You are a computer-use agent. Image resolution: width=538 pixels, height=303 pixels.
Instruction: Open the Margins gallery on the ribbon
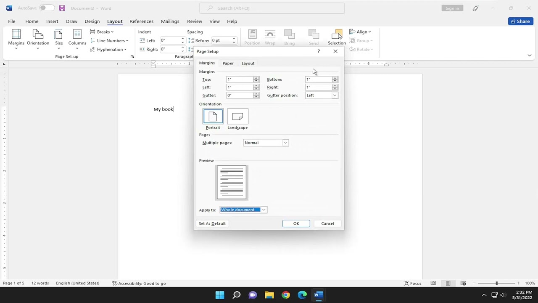[16, 38]
